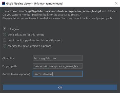Click into the Project path text field
Image resolution: width=120 pixels, height=93 pixels.
pos(58,66)
